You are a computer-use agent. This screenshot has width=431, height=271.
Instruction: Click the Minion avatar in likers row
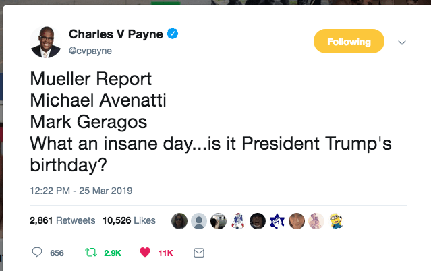[336, 220]
